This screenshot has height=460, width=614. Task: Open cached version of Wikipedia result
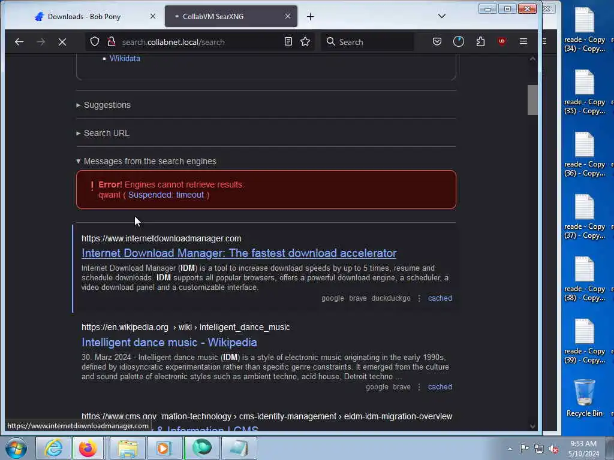tap(440, 387)
